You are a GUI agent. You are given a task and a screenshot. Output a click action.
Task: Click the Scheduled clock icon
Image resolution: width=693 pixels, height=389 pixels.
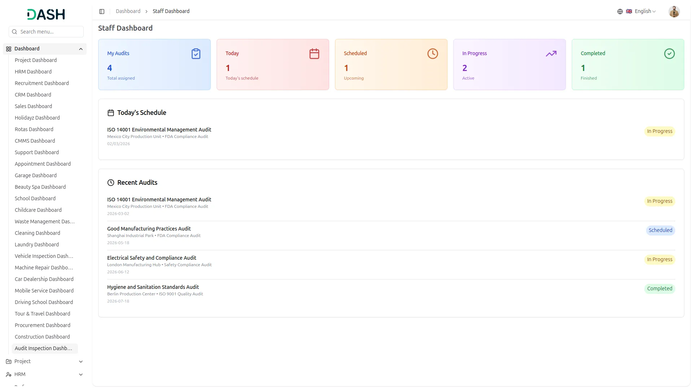432,54
